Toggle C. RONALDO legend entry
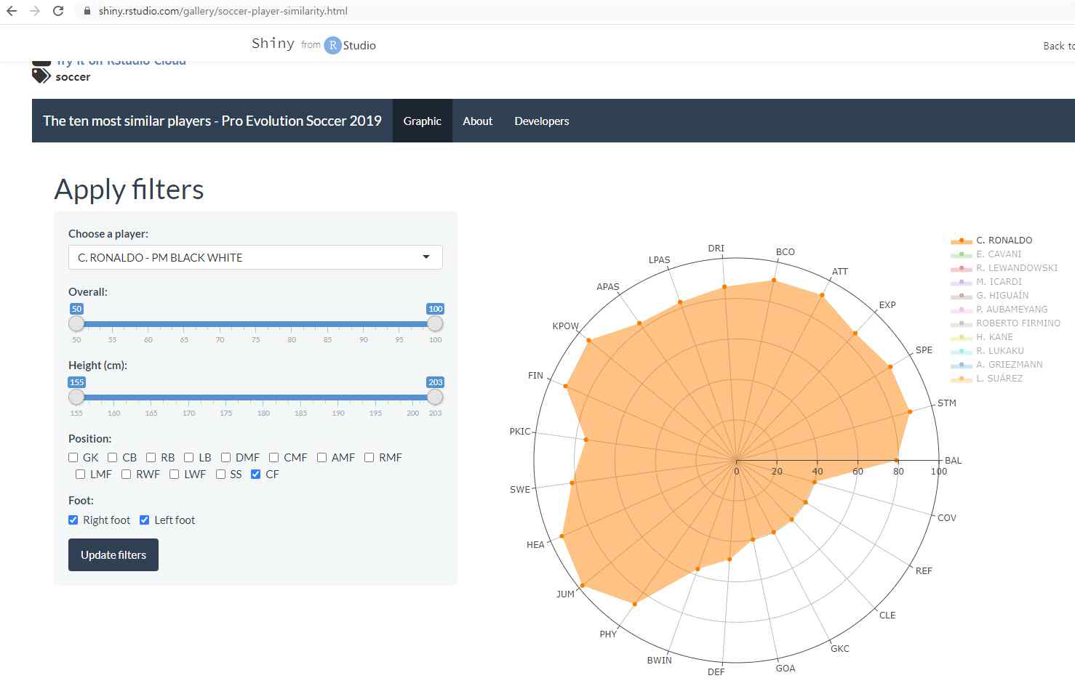Image resolution: width=1075 pixels, height=686 pixels. 991,240
